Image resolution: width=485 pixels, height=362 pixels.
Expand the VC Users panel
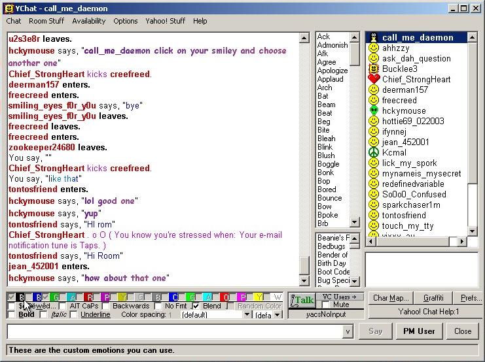(339, 297)
